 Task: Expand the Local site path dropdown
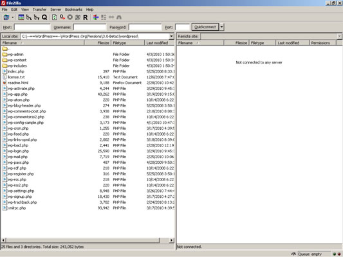[171, 36]
